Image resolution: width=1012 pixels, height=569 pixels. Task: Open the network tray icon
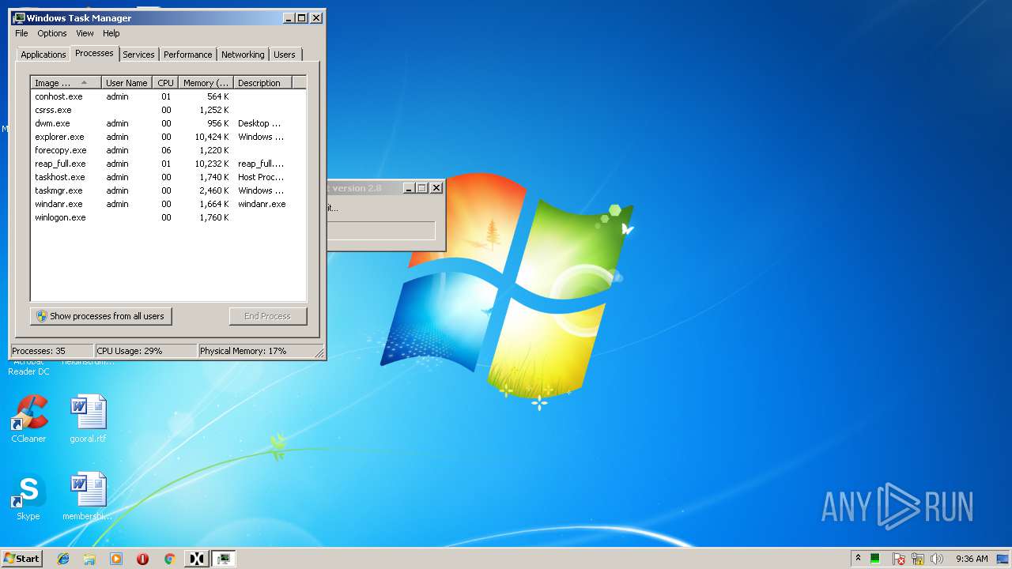point(918,559)
